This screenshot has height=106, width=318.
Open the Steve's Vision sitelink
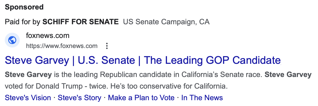pyautogui.click(x=28, y=98)
